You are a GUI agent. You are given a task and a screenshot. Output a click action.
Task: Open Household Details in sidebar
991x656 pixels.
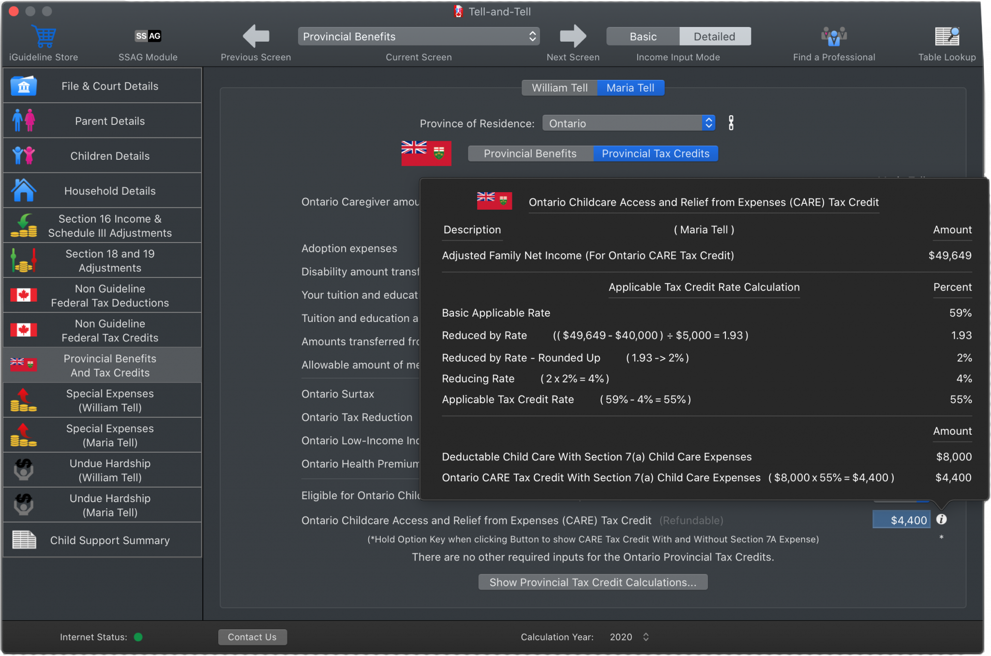point(102,191)
